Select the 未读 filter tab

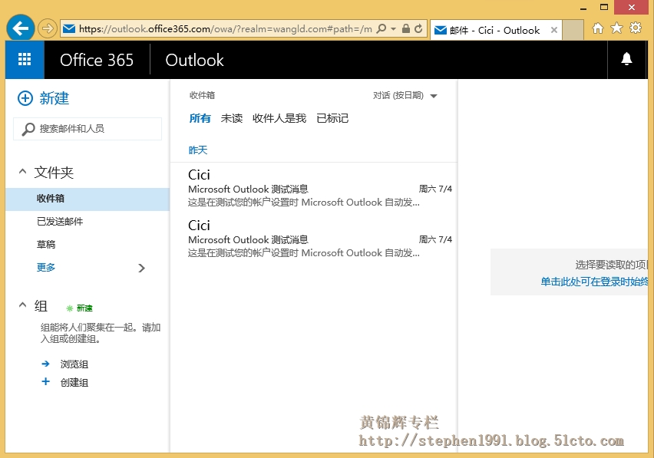click(232, 118)
